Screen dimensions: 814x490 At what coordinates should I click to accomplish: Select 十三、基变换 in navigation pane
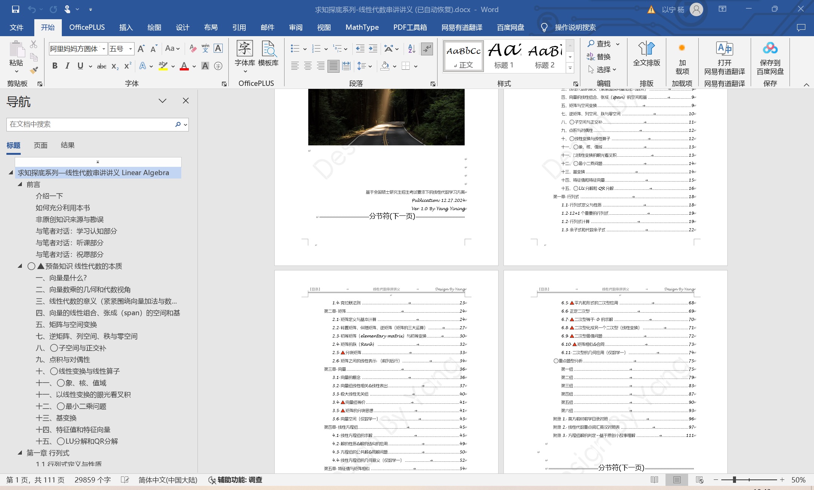pos(56,418)
